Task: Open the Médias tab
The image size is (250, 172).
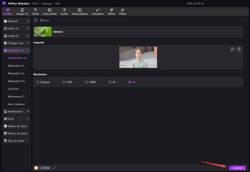Action: click(x=8, y=12)
